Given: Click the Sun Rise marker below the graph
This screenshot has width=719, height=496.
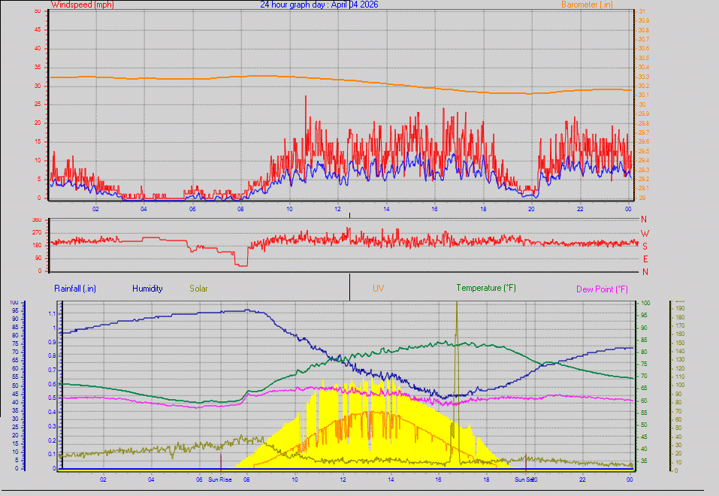Looking at the screenshot, I should coord(219,479).
